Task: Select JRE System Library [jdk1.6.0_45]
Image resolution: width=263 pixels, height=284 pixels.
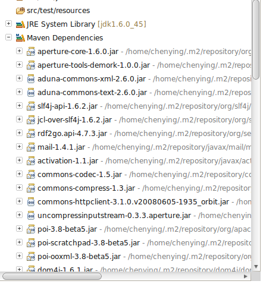Action: [x=86, y=24]
